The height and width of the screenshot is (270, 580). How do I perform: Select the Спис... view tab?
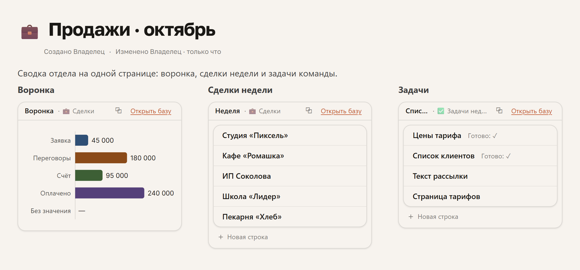416,111
